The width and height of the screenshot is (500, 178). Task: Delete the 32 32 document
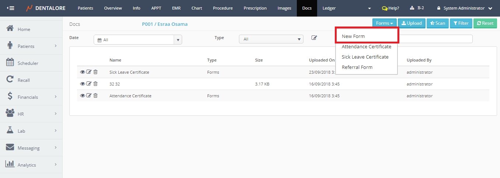point(96,84)
